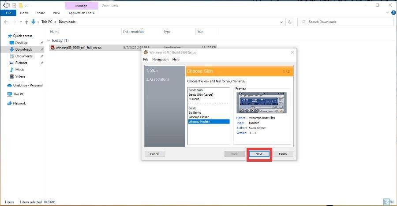Collapse the Explorer ribbon chevron
The image size is (397, 206).
pyautogui.click(x=388, y=13)
